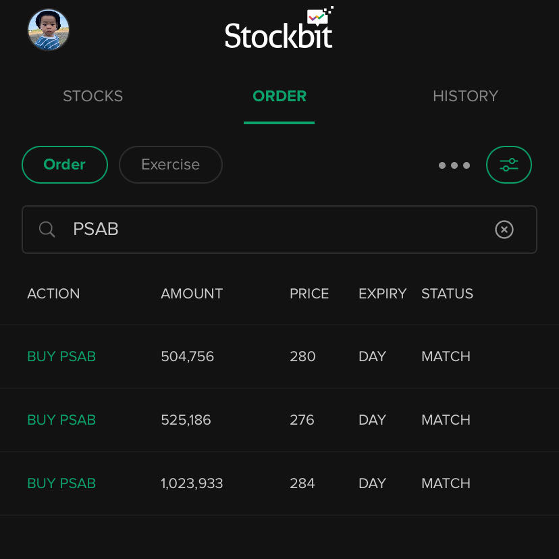Sort by the ACTION column header
Image resolution: width=559 pixels, height=559 pixels.
coord(53,294)
